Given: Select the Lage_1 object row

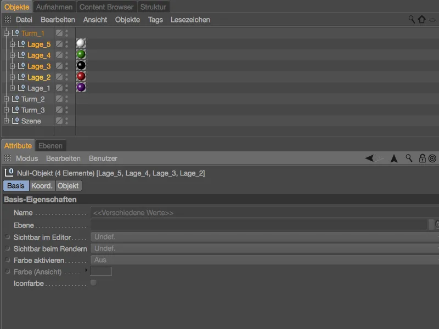Looking at the screenshot, I should (x=38, y=88).
